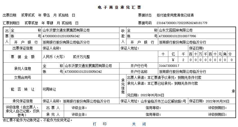Click the 承兑保证信息 row label
Screen dimensions: 238x127
click(22, 101)
